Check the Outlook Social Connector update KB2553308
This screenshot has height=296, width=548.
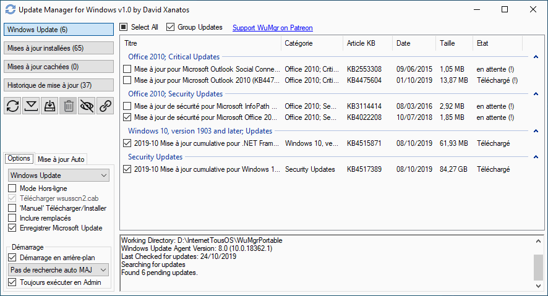point(127,69)
